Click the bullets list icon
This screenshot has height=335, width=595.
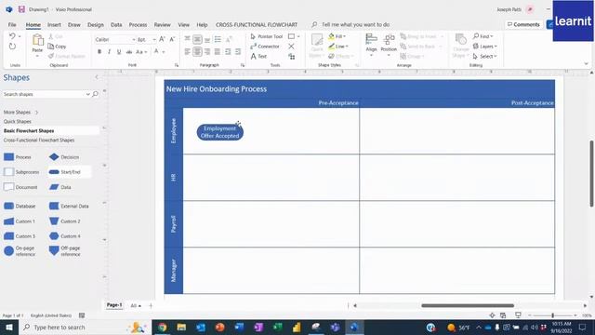tap(218, 39)
